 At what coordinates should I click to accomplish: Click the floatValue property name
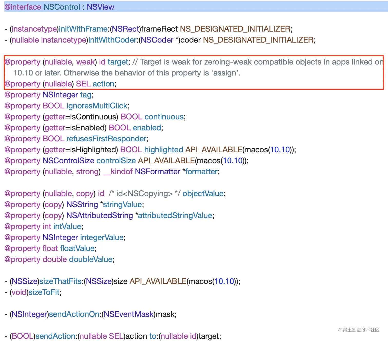(77, 248)
